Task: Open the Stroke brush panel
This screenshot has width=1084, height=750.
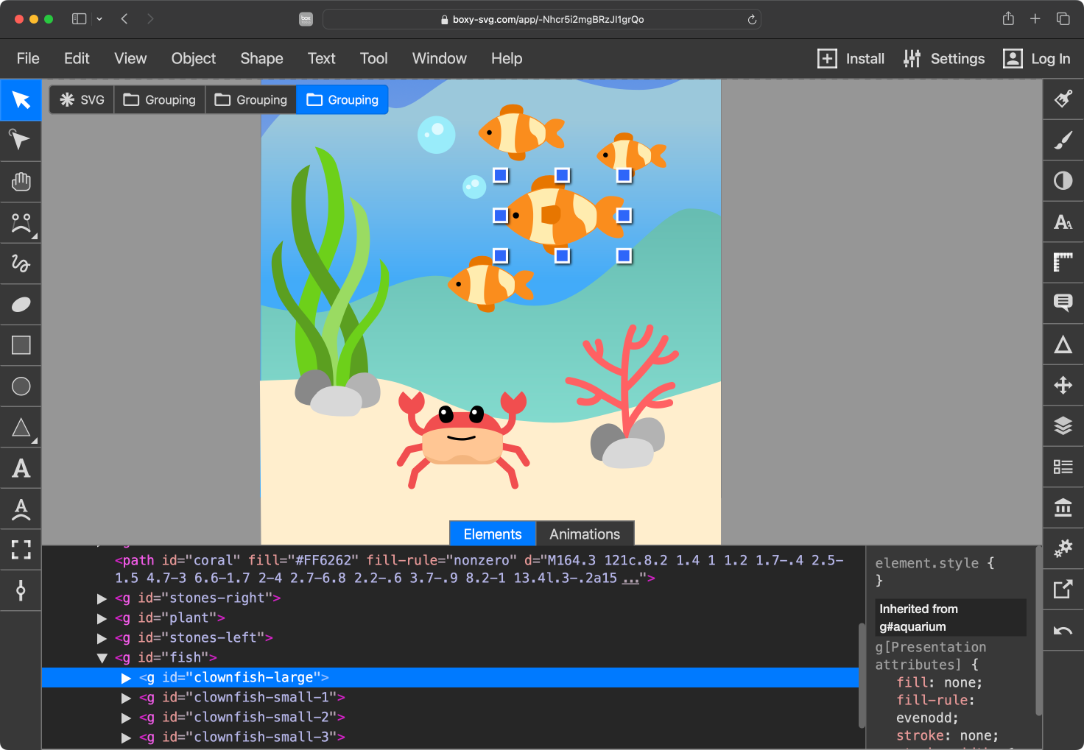Action: (x=1063, y=140)
